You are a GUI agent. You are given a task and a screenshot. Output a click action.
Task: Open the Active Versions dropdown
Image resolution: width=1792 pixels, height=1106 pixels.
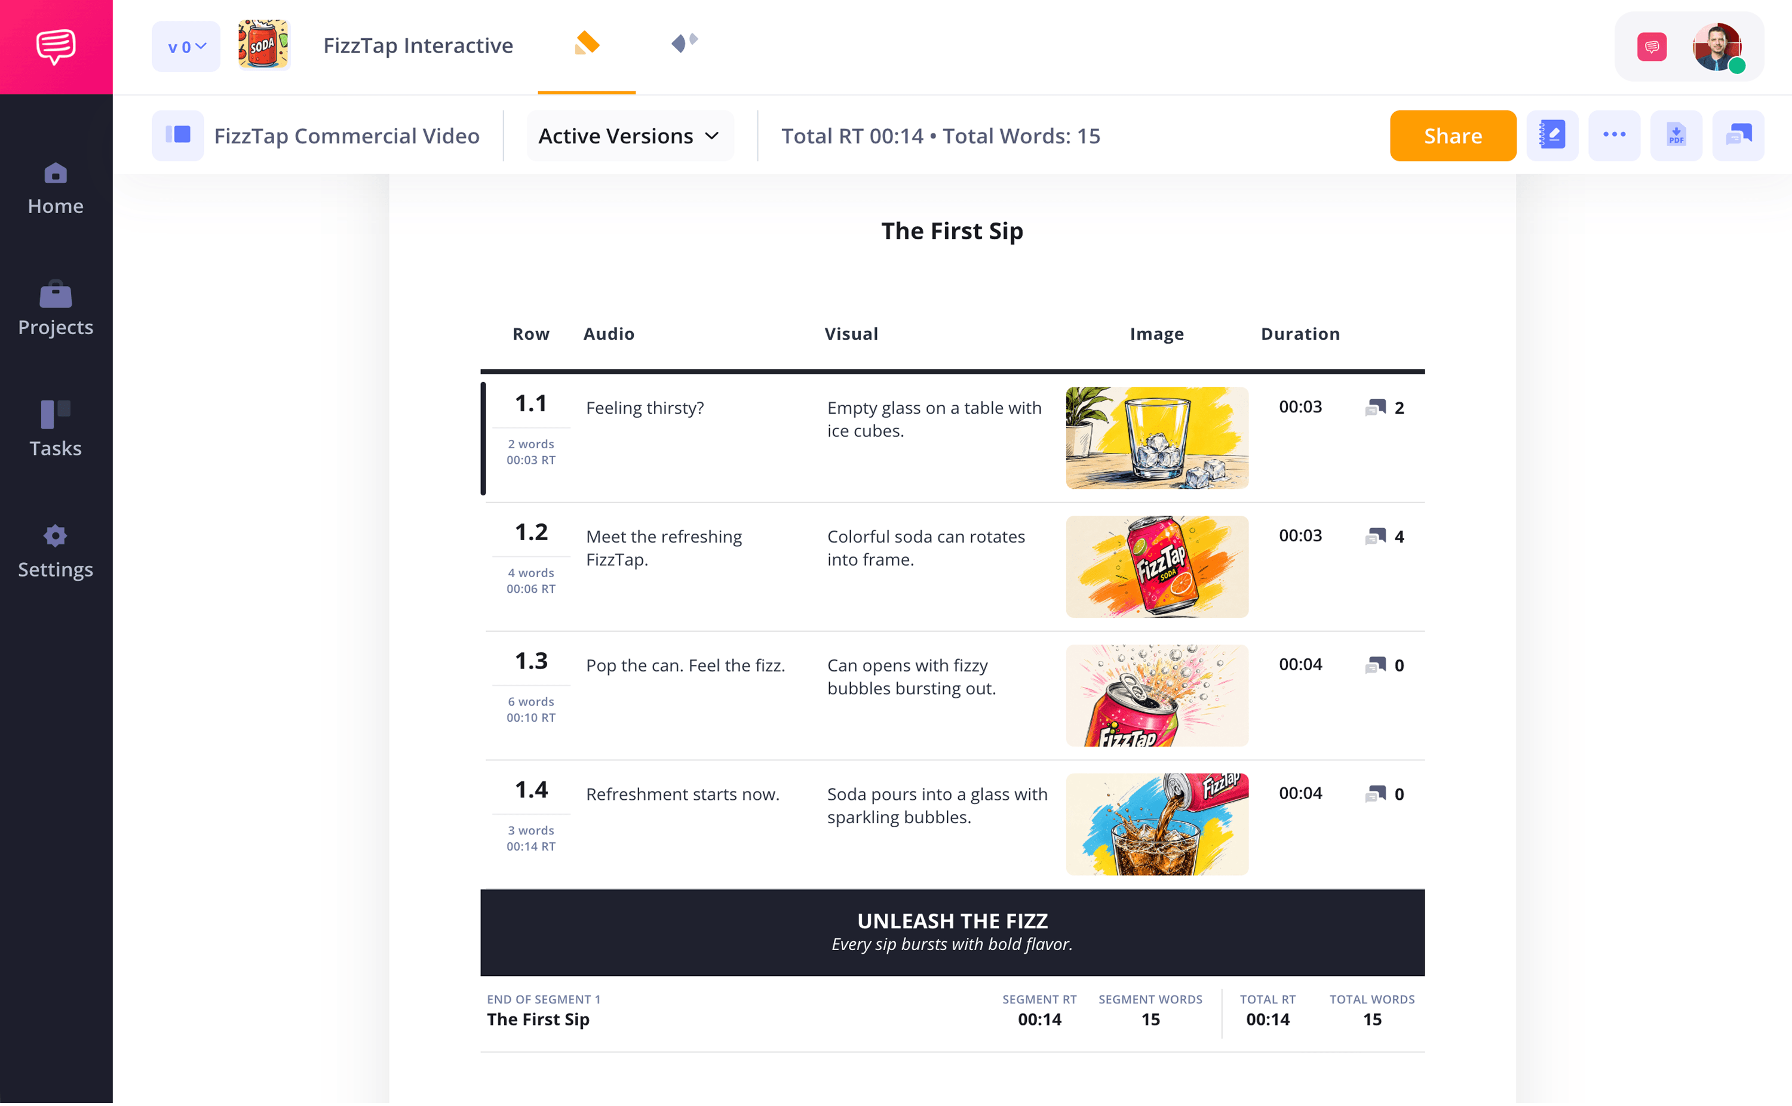(630, 136)
